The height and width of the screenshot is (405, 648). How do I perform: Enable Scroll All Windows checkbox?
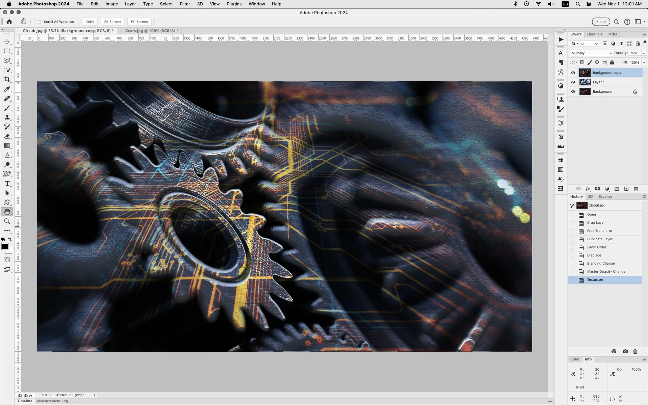(39, 22)
